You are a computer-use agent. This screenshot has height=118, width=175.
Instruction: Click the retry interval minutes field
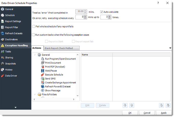coord(80,17)
